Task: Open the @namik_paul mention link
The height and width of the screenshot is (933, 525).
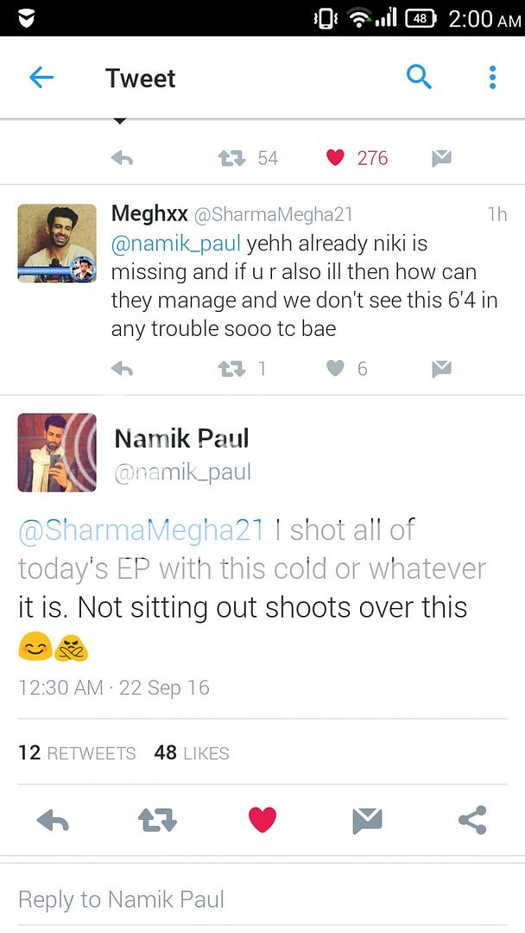Action: 176,244
